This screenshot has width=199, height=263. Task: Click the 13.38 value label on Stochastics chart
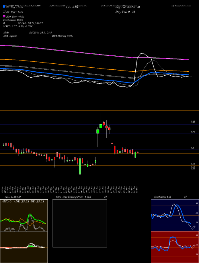click(194, 228)
